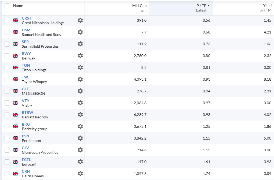The height and width of the screenshot is (180, 274).
Task: Open the BKG ticker link
Action: (26, 124)
